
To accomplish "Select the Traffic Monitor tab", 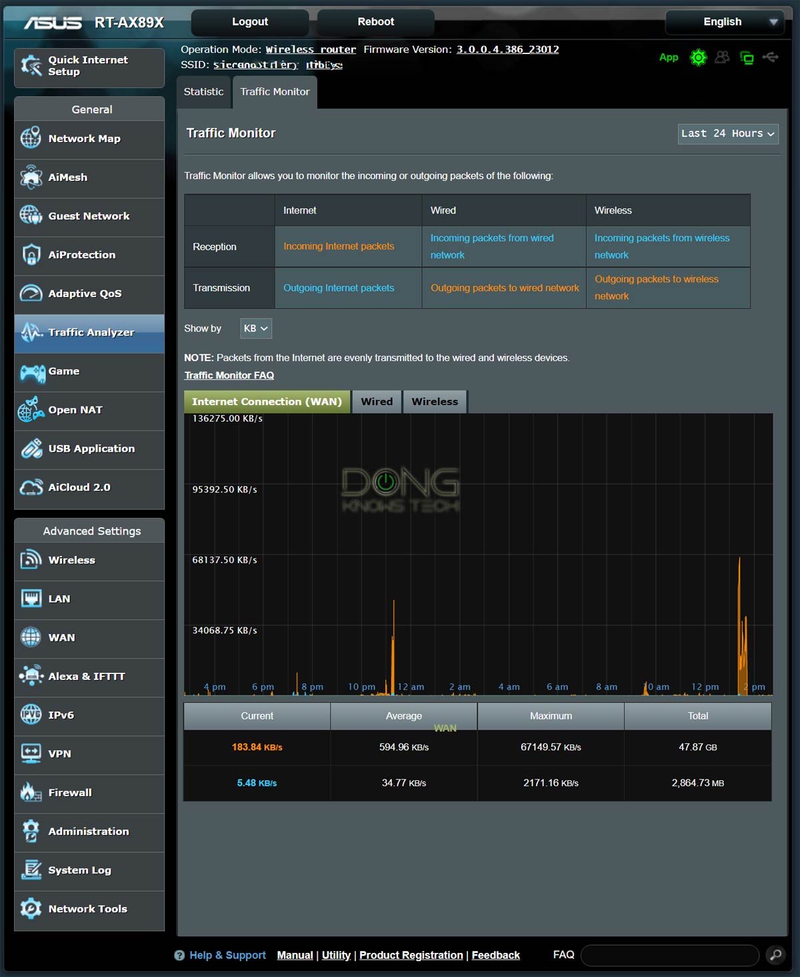I will pyautogui.click(x=275, y=92).
